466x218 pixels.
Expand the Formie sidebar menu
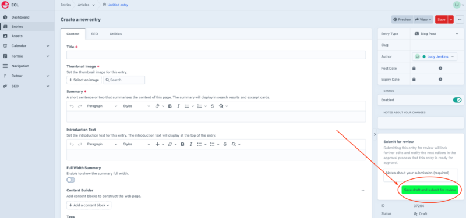(x=48, y=56)
